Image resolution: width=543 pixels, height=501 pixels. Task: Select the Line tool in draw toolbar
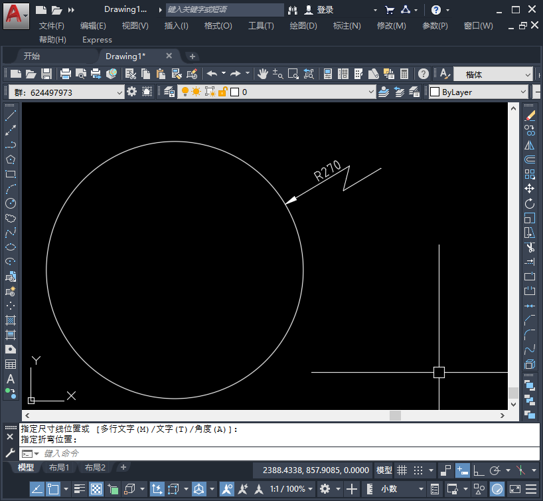coord(11,116)
